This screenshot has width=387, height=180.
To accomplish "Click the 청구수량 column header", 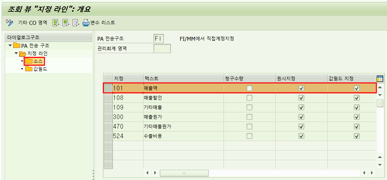I will (x=249, y=79).
